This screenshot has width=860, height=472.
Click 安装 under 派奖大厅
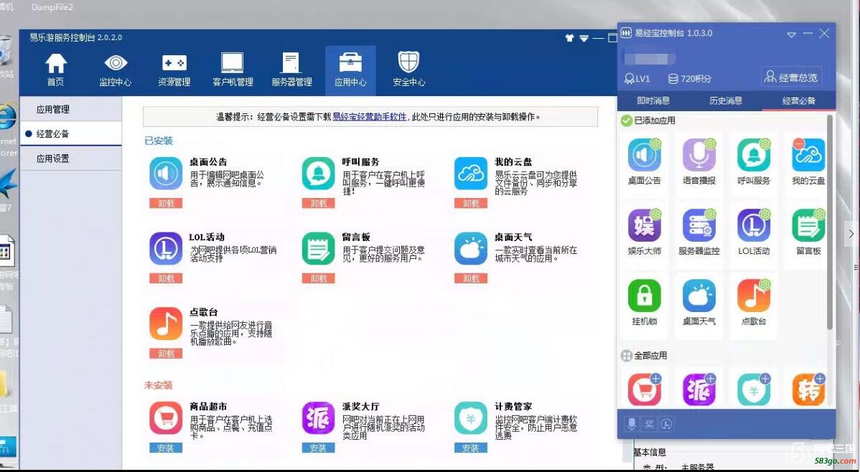(x=318, y=448)
